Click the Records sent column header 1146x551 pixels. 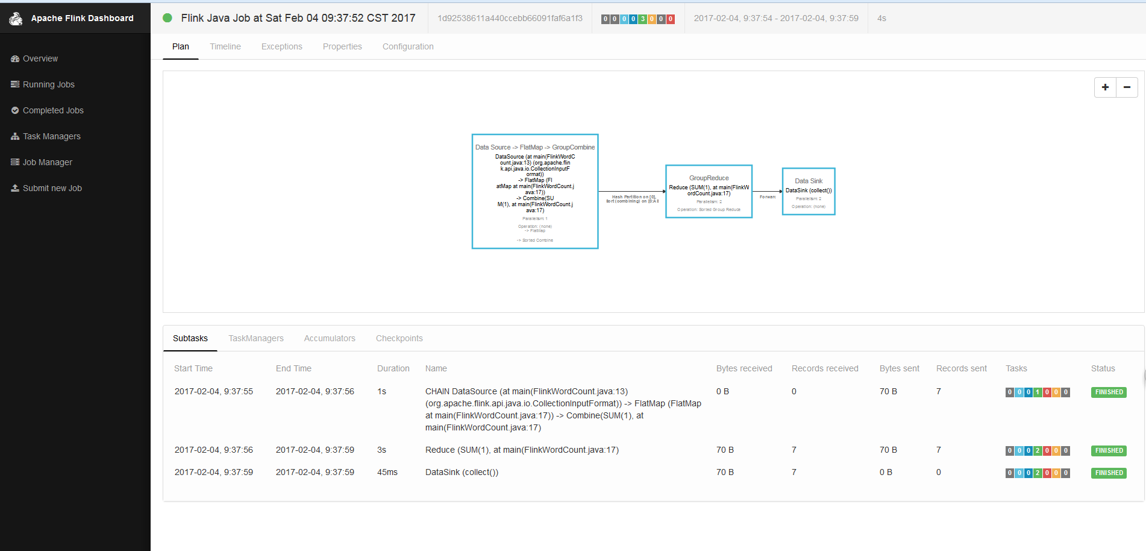[x=962, y=368]
